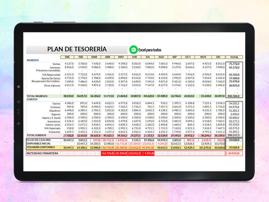Click the FLUJO DE CAJA MES label
Image resolution: width=269 pixels, height=202 pixels.
tap(39, 140)
